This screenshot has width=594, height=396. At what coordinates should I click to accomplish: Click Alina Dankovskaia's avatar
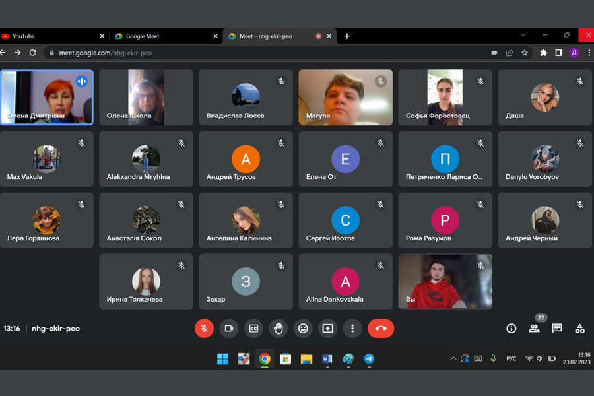click(x=345, y=282)
